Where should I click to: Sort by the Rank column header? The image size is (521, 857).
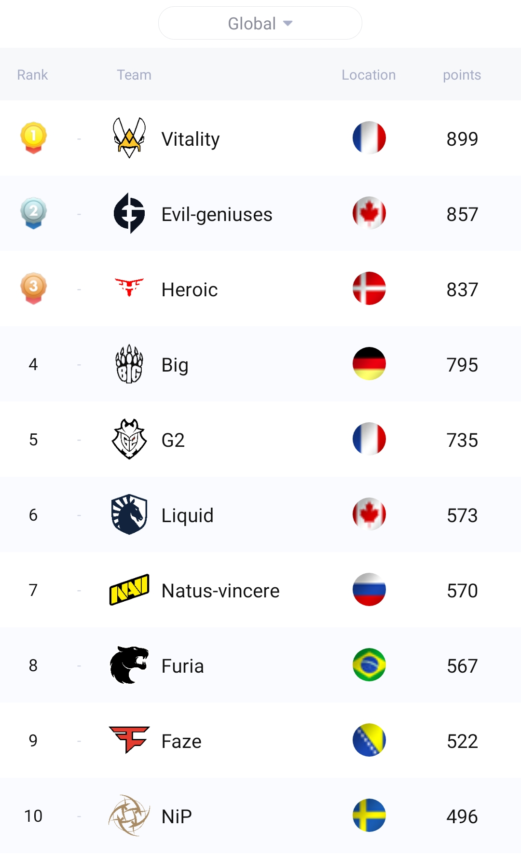32,75
